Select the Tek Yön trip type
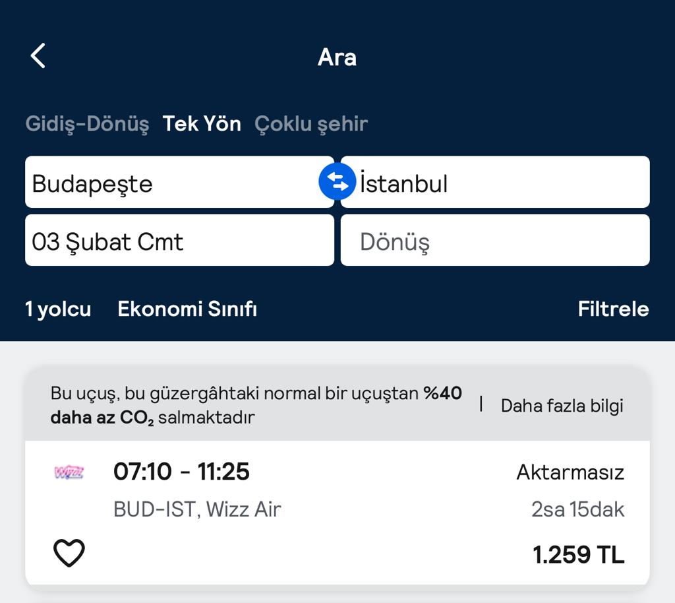675x603 pixels. pos(202,123)
